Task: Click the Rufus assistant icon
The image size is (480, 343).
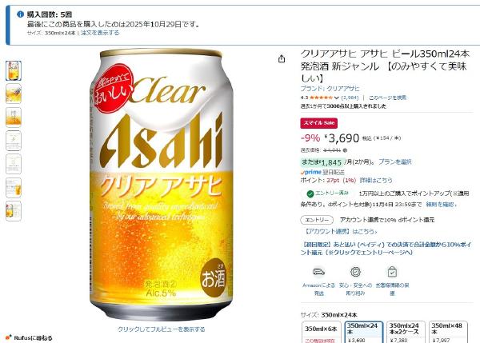Action: [x=9, y=337]
